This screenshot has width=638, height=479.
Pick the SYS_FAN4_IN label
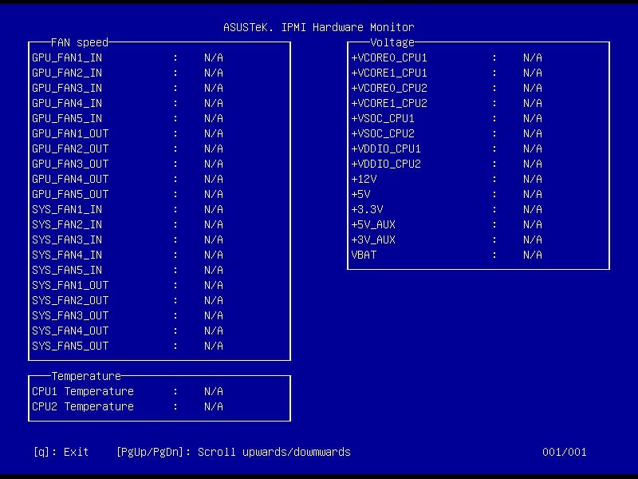pyautogui.click(x=67, y=255)
